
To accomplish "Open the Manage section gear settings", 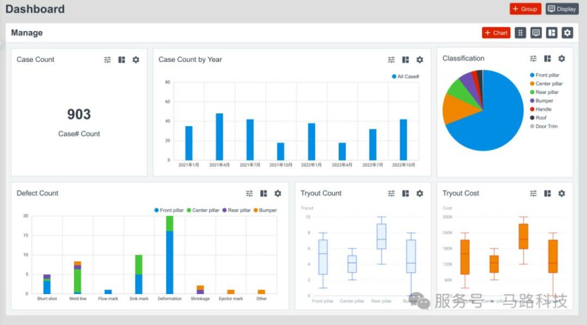I will tap(567, 33).
